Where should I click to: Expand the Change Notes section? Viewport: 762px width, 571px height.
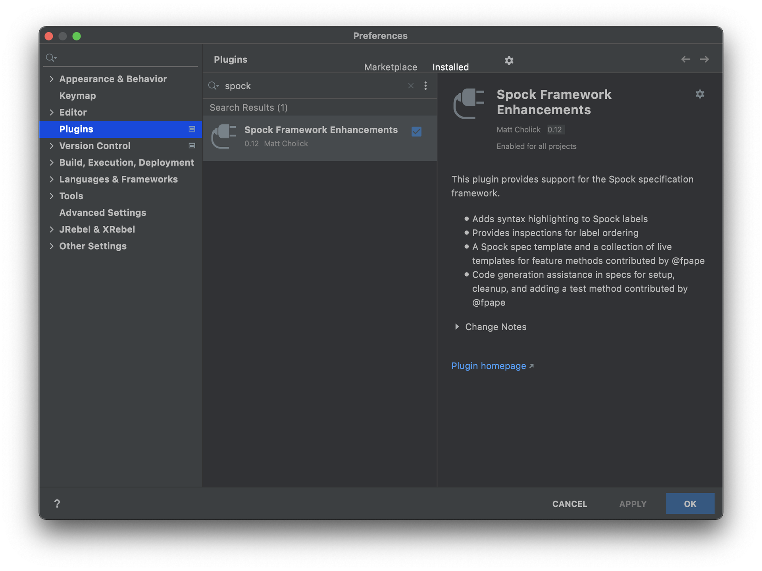pyautogui.click(x=457, y=327)
